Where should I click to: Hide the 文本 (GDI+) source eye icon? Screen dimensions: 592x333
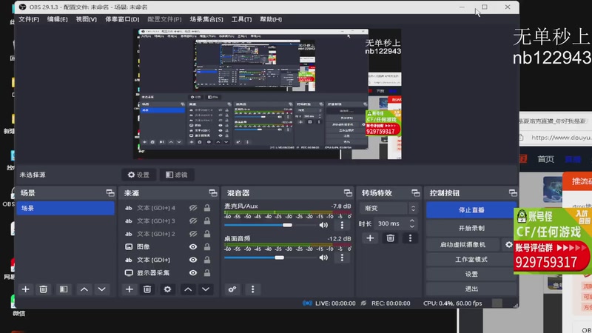click(x=193, y=260)
